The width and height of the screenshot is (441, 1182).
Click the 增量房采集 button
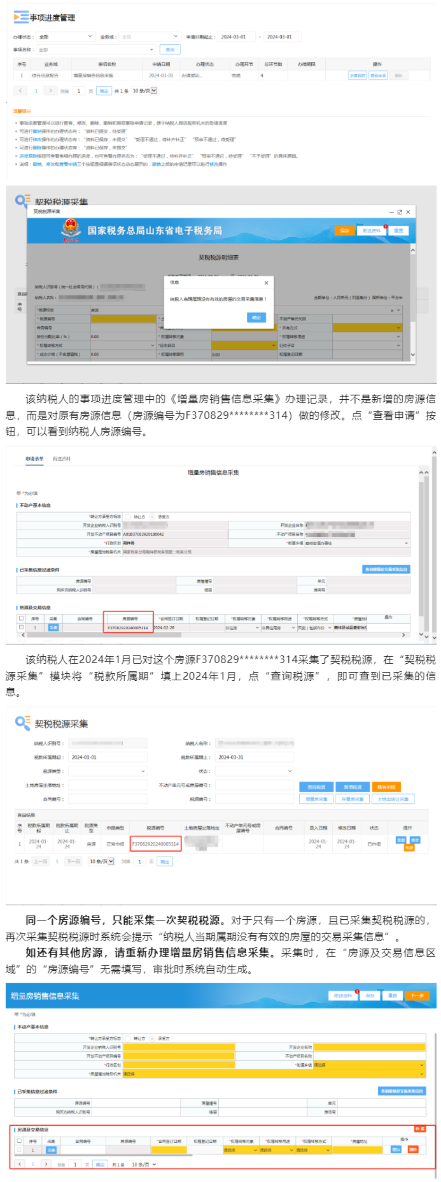(316, 799)
